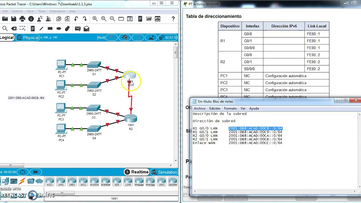Copy selection with the copy icon
This screenshot has width=361, height=203.
click(59, 19)
